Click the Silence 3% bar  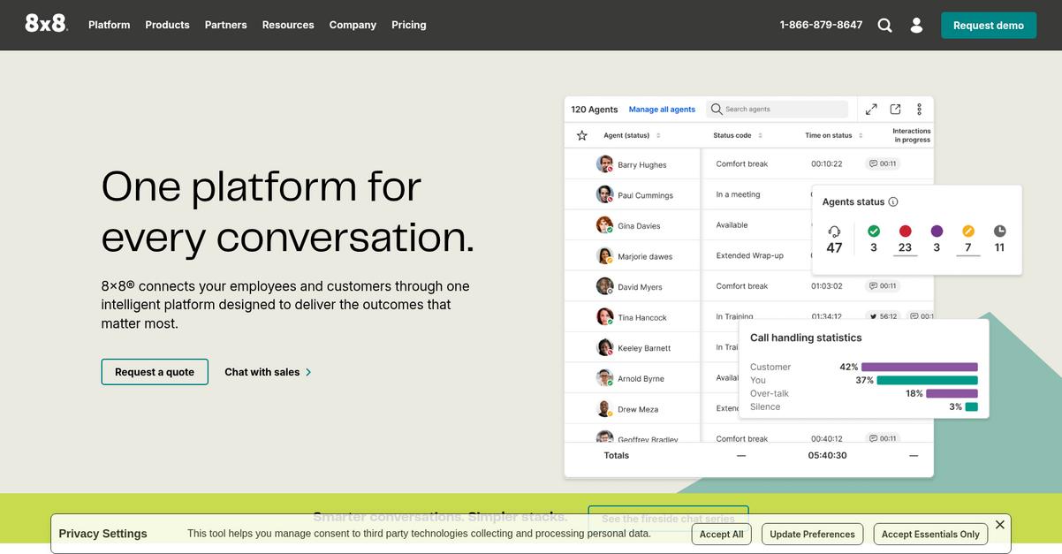point(972,406)
